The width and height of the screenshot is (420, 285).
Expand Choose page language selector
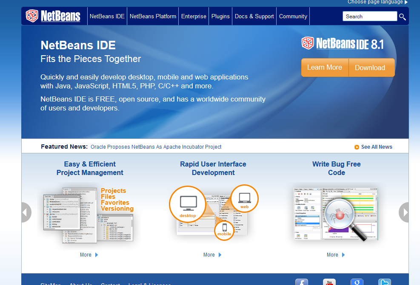378,2
